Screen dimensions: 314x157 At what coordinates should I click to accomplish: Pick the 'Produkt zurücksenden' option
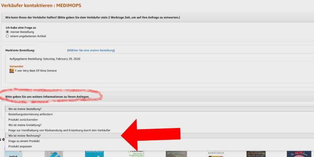(23, 120)
